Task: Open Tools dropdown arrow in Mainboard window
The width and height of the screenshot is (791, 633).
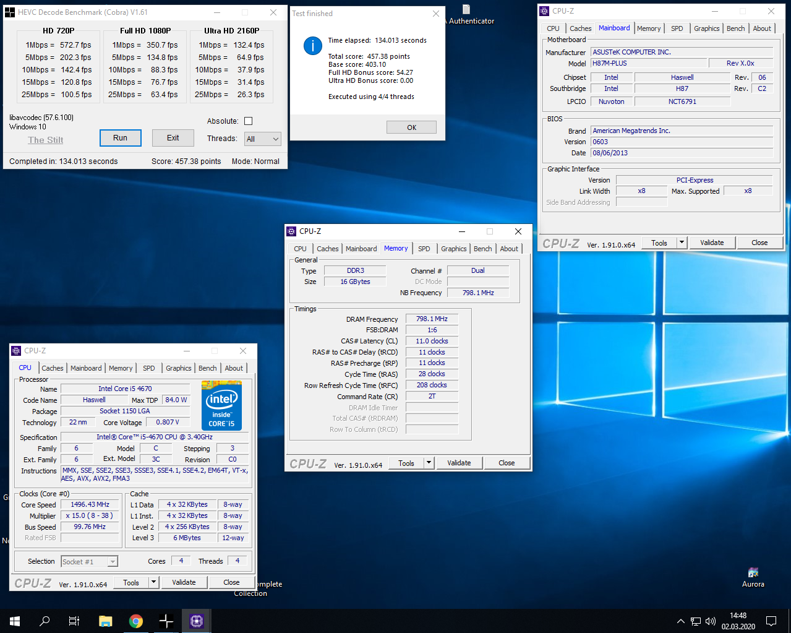Action: click(682, 243)
